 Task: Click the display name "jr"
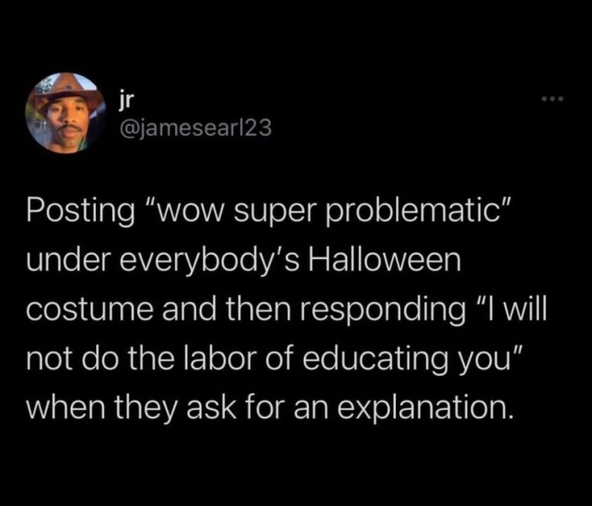[125, 101]
